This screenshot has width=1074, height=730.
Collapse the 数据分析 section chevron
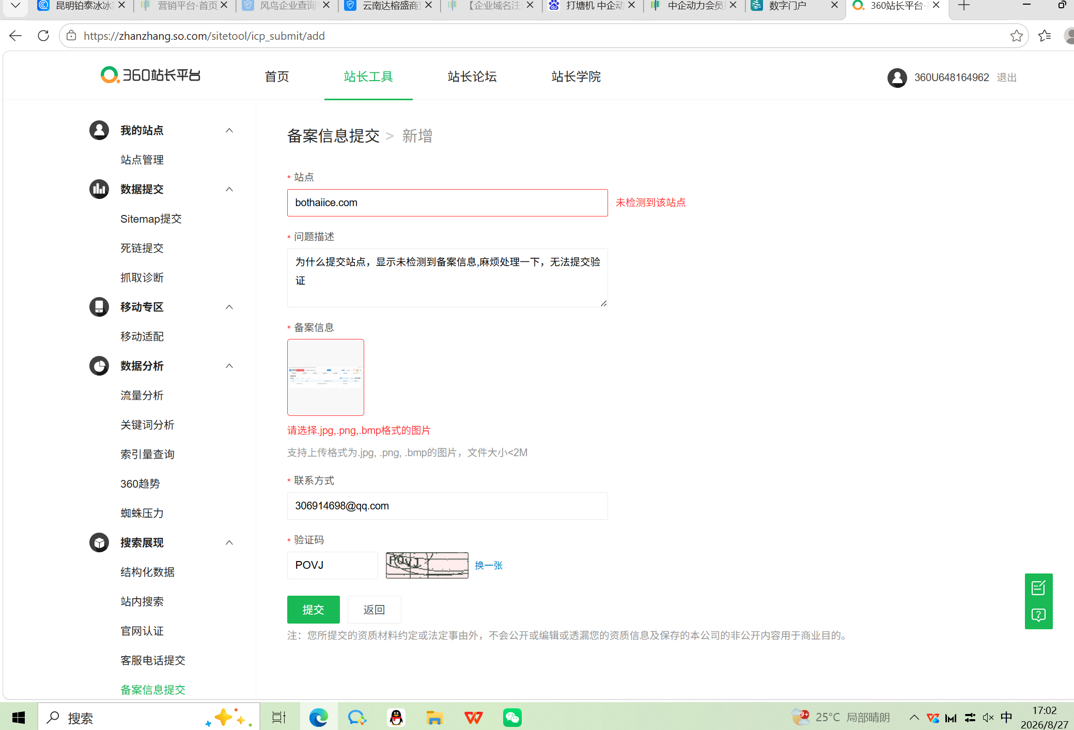(229, 366)
